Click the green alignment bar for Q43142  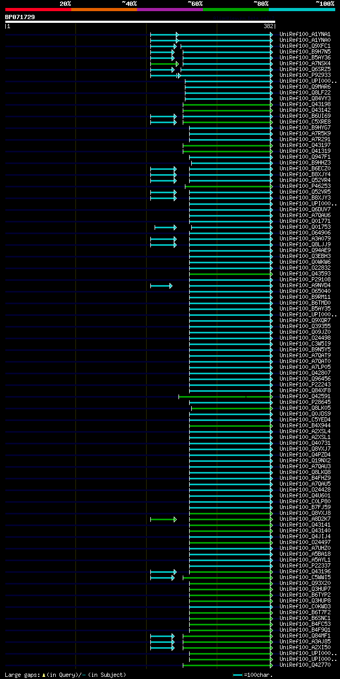pos(228,110)
